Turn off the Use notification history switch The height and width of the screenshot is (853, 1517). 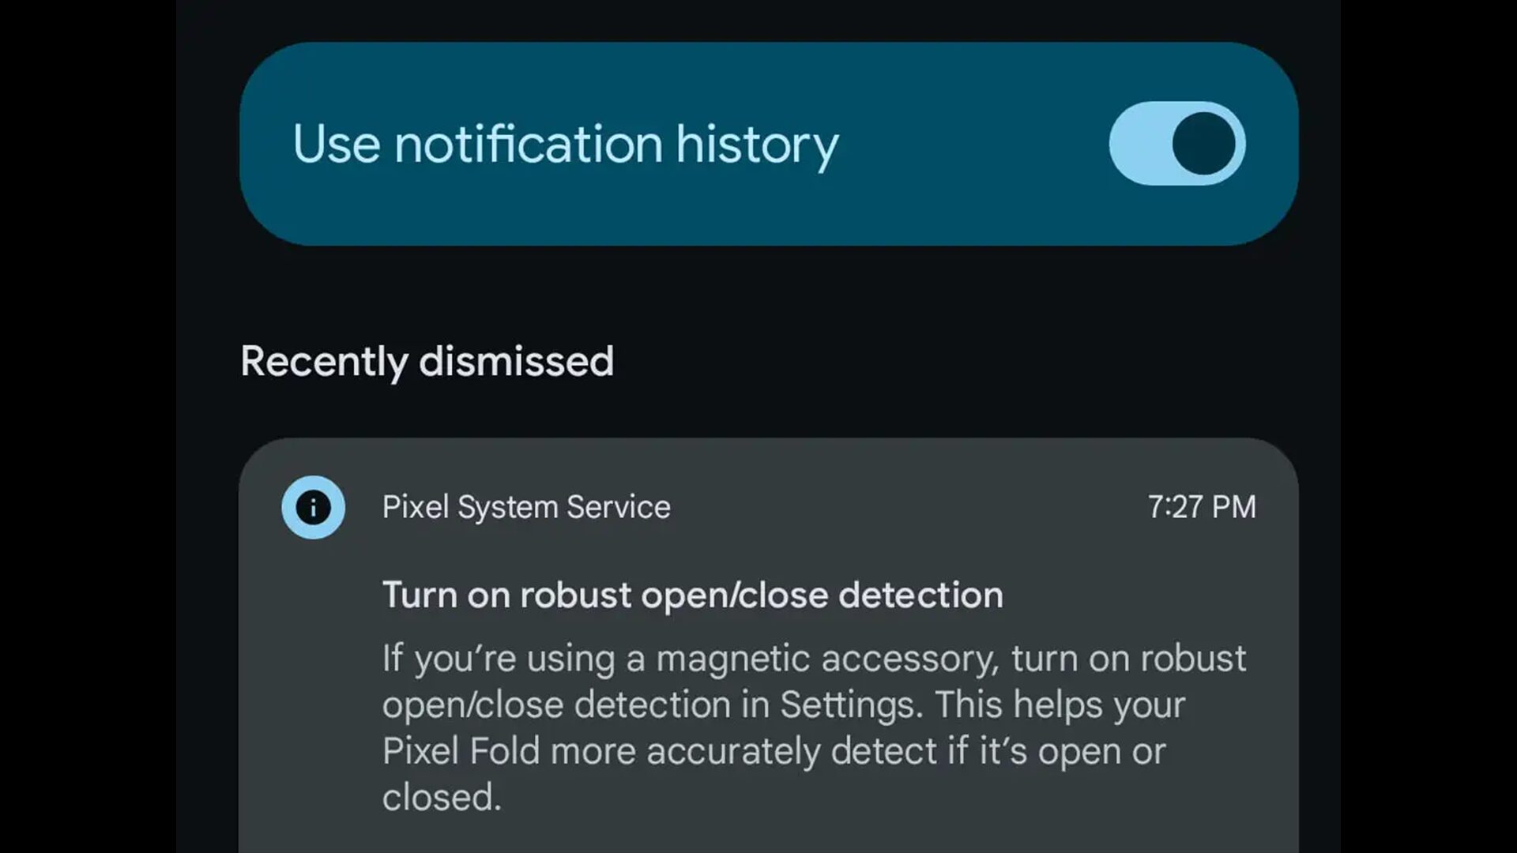(1176, 143)
